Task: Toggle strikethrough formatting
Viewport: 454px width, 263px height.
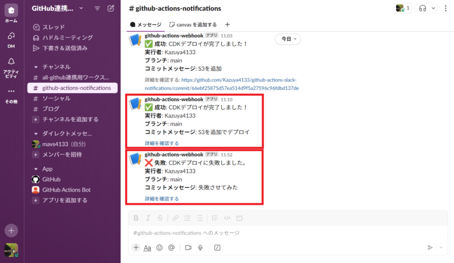Action: point(160,218)
